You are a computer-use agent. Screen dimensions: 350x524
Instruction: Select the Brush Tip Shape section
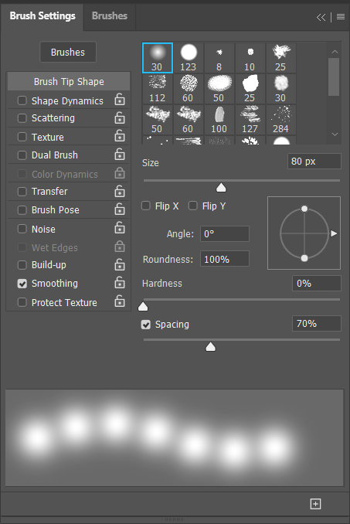pos(69,82)
